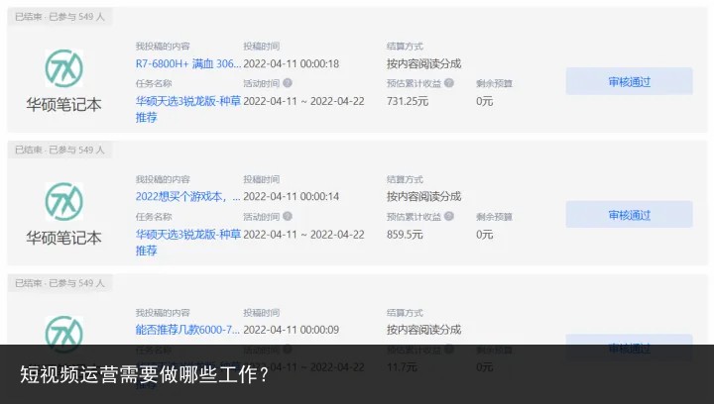
Task: Select the submission time 2022-04-11 00:00:18
Action: coord(291,63)
